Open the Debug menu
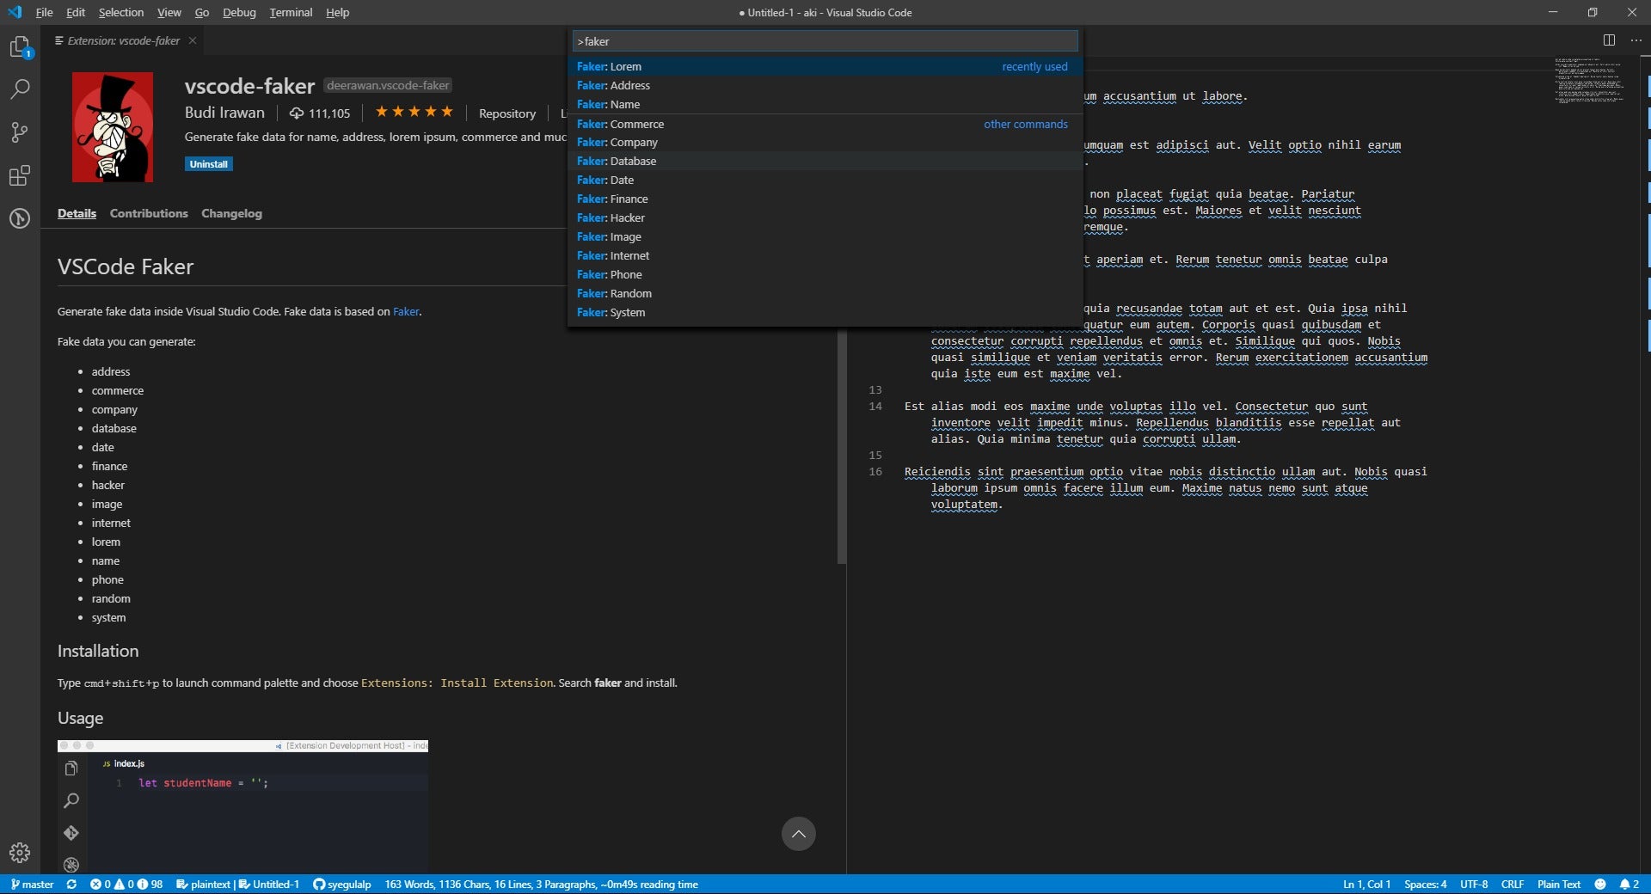 point(239,12)
